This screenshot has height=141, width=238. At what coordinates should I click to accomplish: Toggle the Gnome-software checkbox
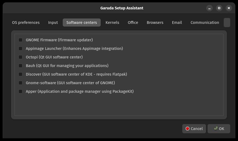[20, 83]
